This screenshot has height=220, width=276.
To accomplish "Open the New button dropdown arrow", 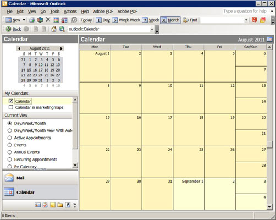I will (x=24, y=20).
